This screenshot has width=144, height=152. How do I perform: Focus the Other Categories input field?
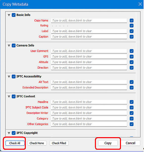89,124
